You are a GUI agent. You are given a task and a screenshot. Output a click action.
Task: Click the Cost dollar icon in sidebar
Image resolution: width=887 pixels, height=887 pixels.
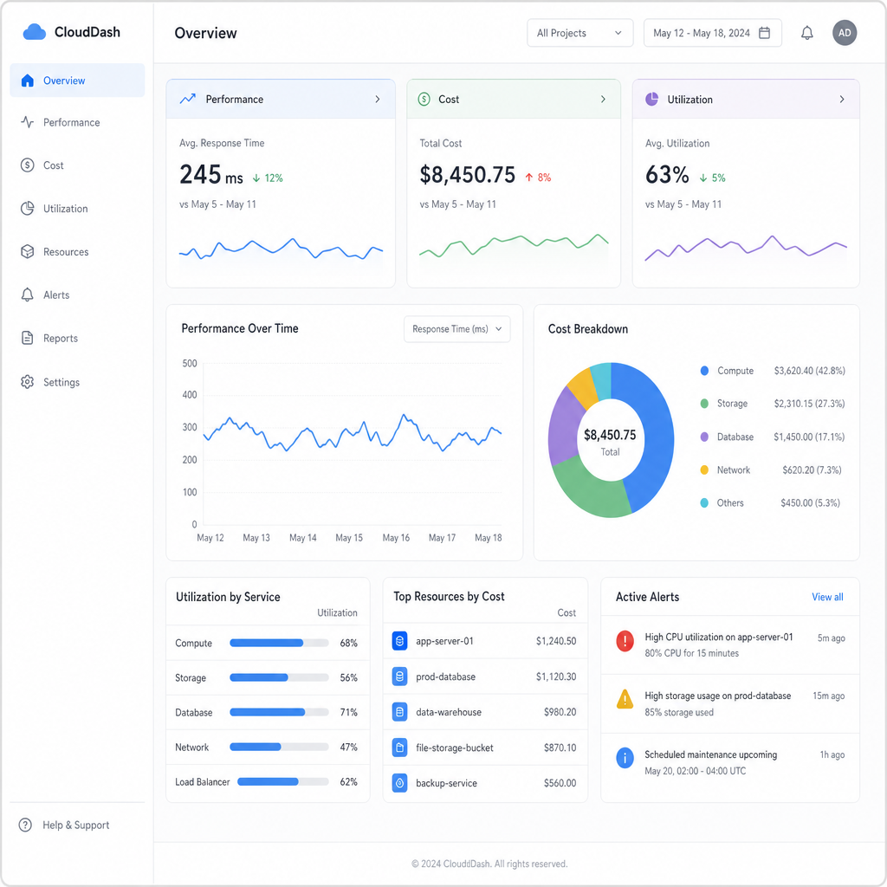pos(27,165)
